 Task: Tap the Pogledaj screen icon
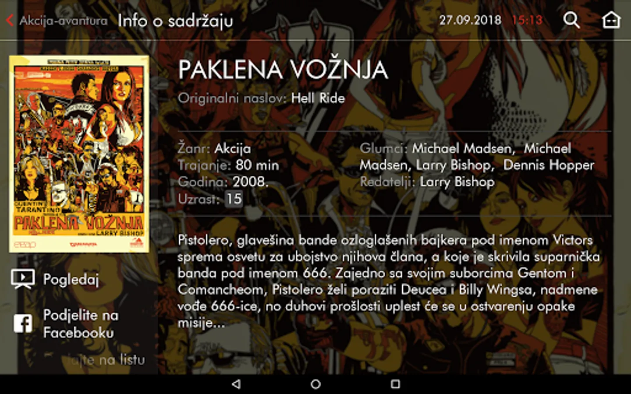click(x=23, y=279)
